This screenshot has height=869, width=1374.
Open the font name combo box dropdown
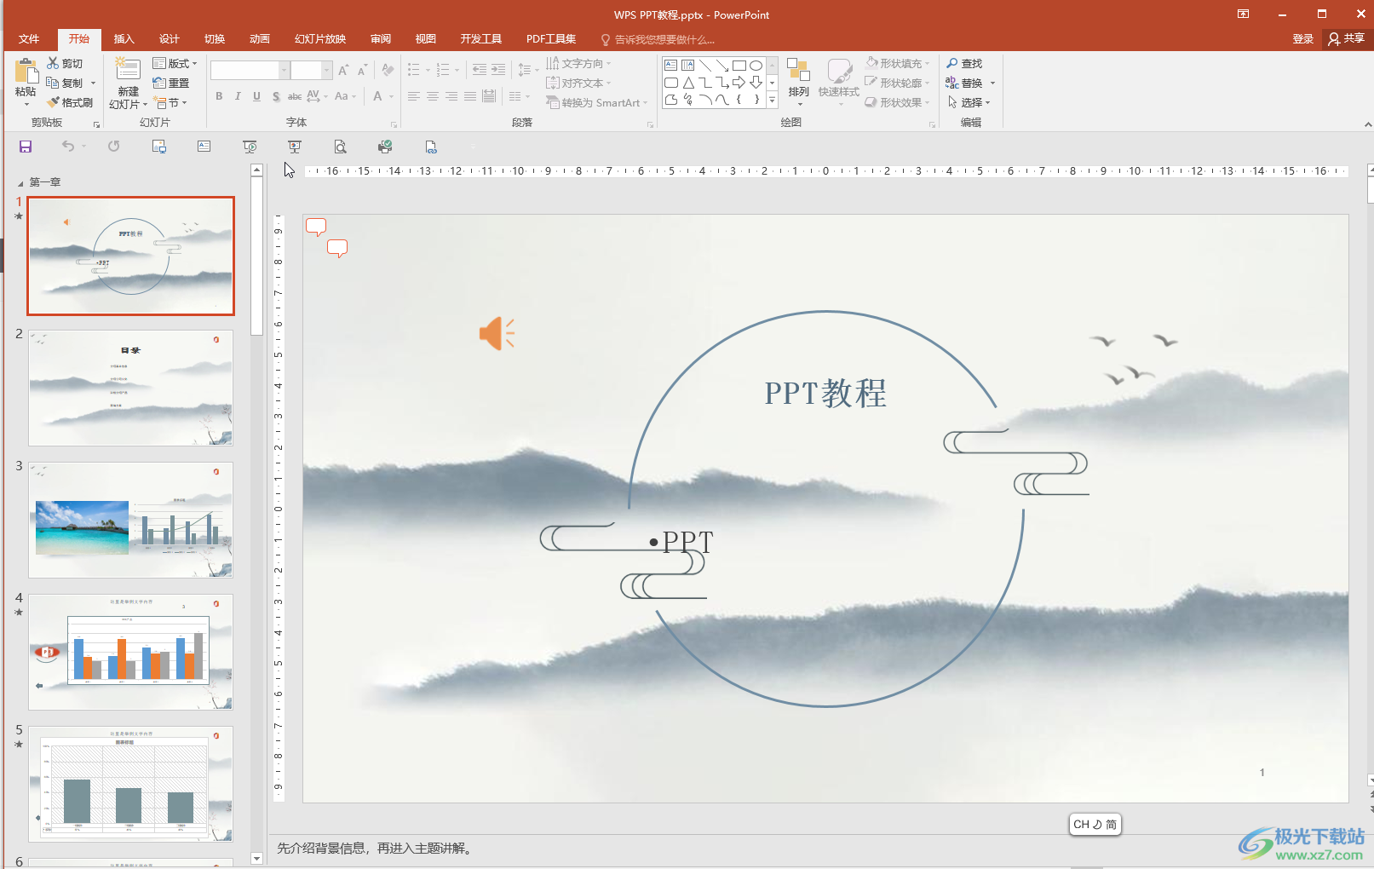coord(284,70)
